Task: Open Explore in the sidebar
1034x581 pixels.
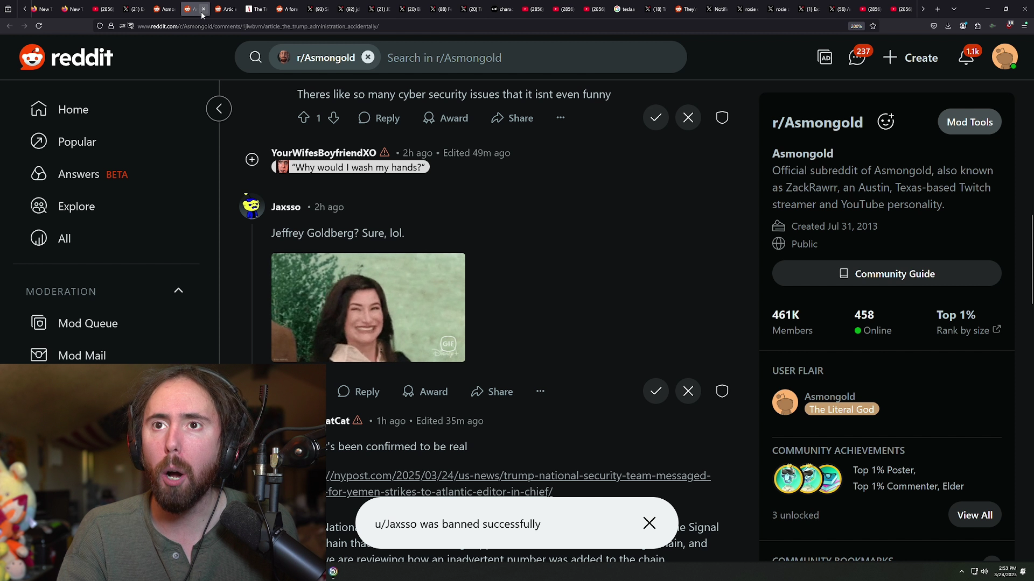Action: [x=62, y=206]
